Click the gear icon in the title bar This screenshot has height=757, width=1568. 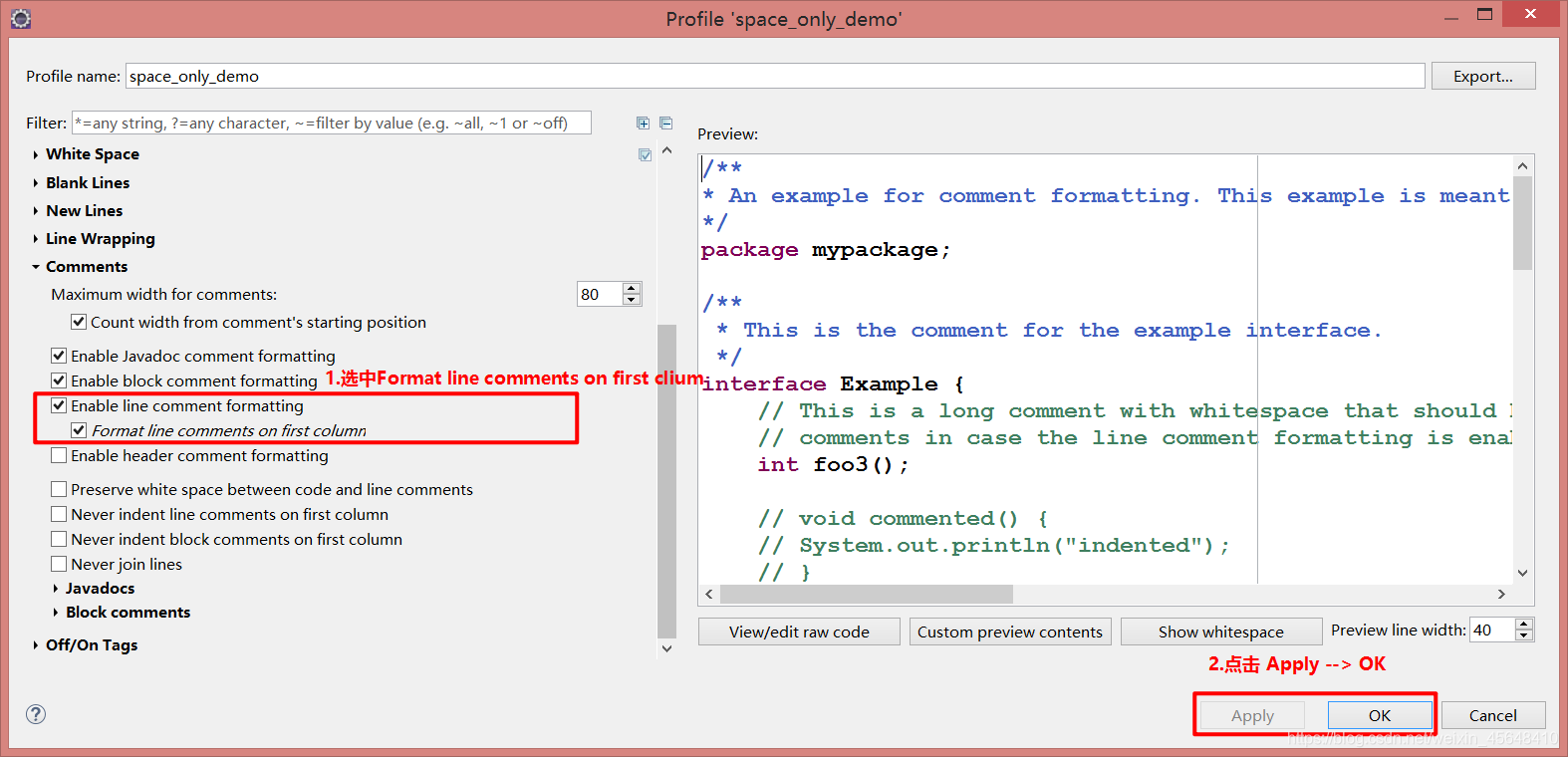click(21, 18)
